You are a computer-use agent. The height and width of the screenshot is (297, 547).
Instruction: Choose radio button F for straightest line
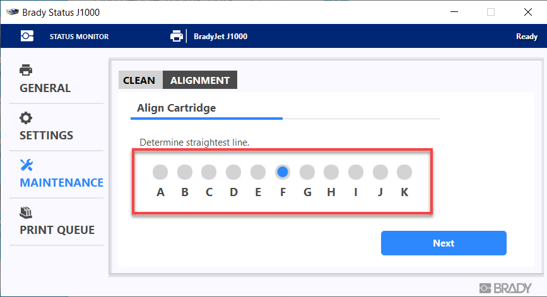283,172
